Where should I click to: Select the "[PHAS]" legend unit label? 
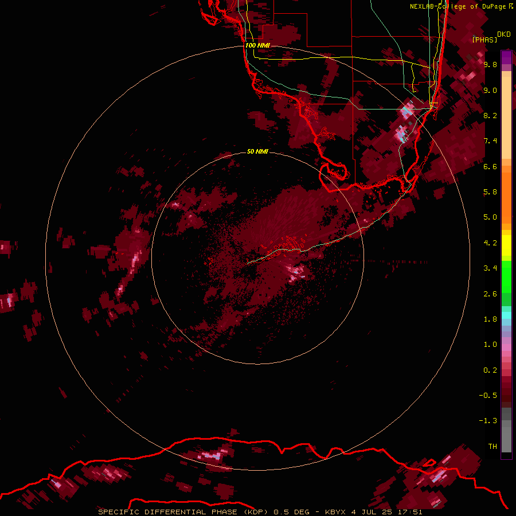[484, 40]
